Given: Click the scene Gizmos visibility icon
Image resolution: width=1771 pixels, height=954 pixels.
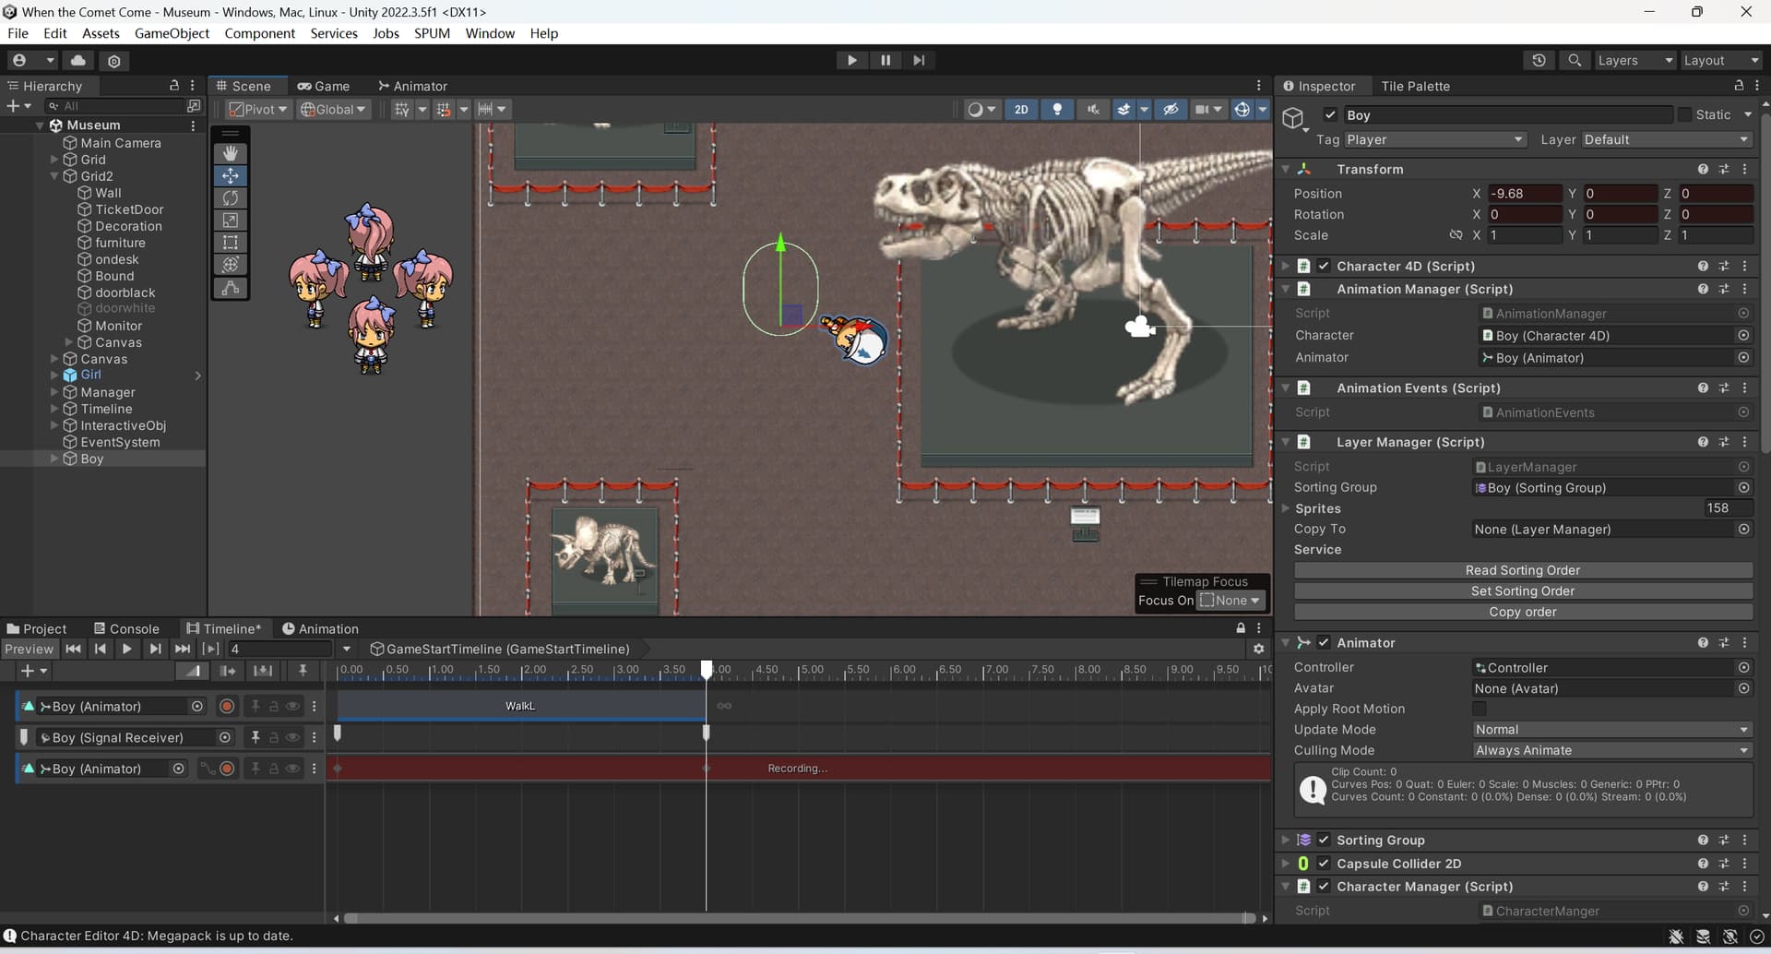Looking at the screenshot, I should tap(1242, 109).
